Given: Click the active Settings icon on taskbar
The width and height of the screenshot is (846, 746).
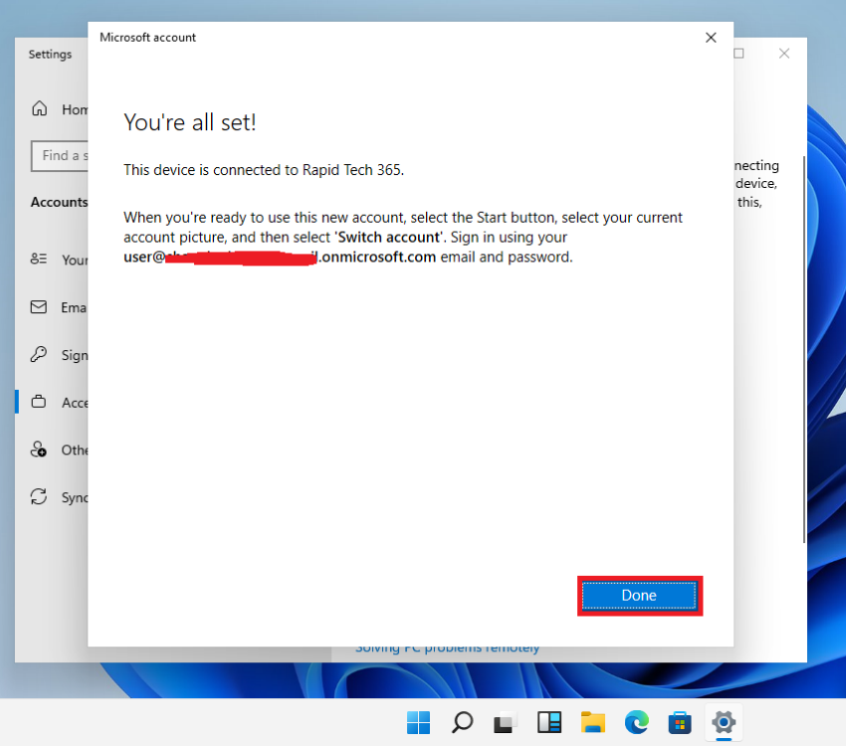Looking at the screenshot, I should 724,721.
